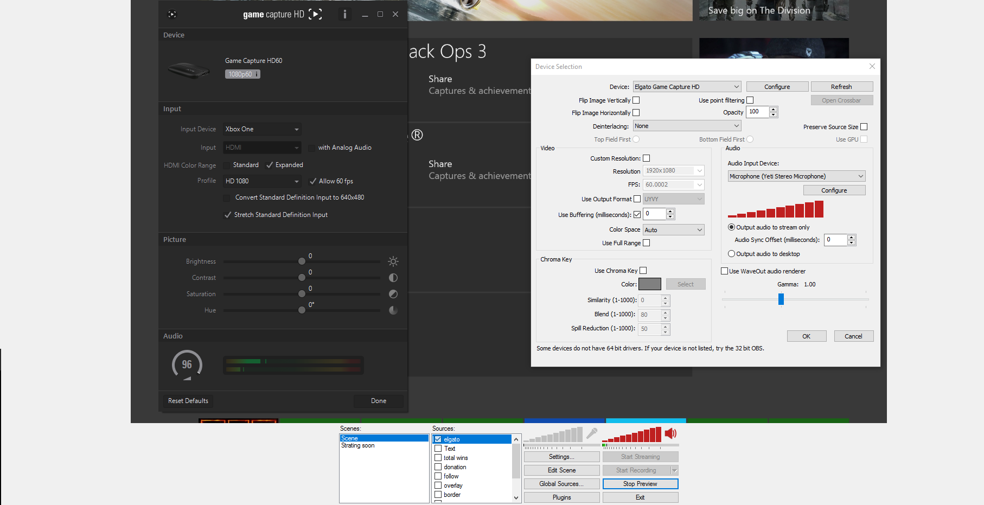Toggle the elgato source checkbox
This screenshot has height=505, width=984.
click(438, 439)
